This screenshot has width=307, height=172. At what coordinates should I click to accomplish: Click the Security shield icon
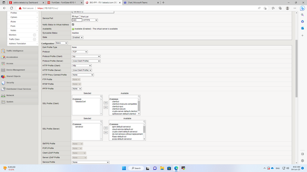click(3, 83)
